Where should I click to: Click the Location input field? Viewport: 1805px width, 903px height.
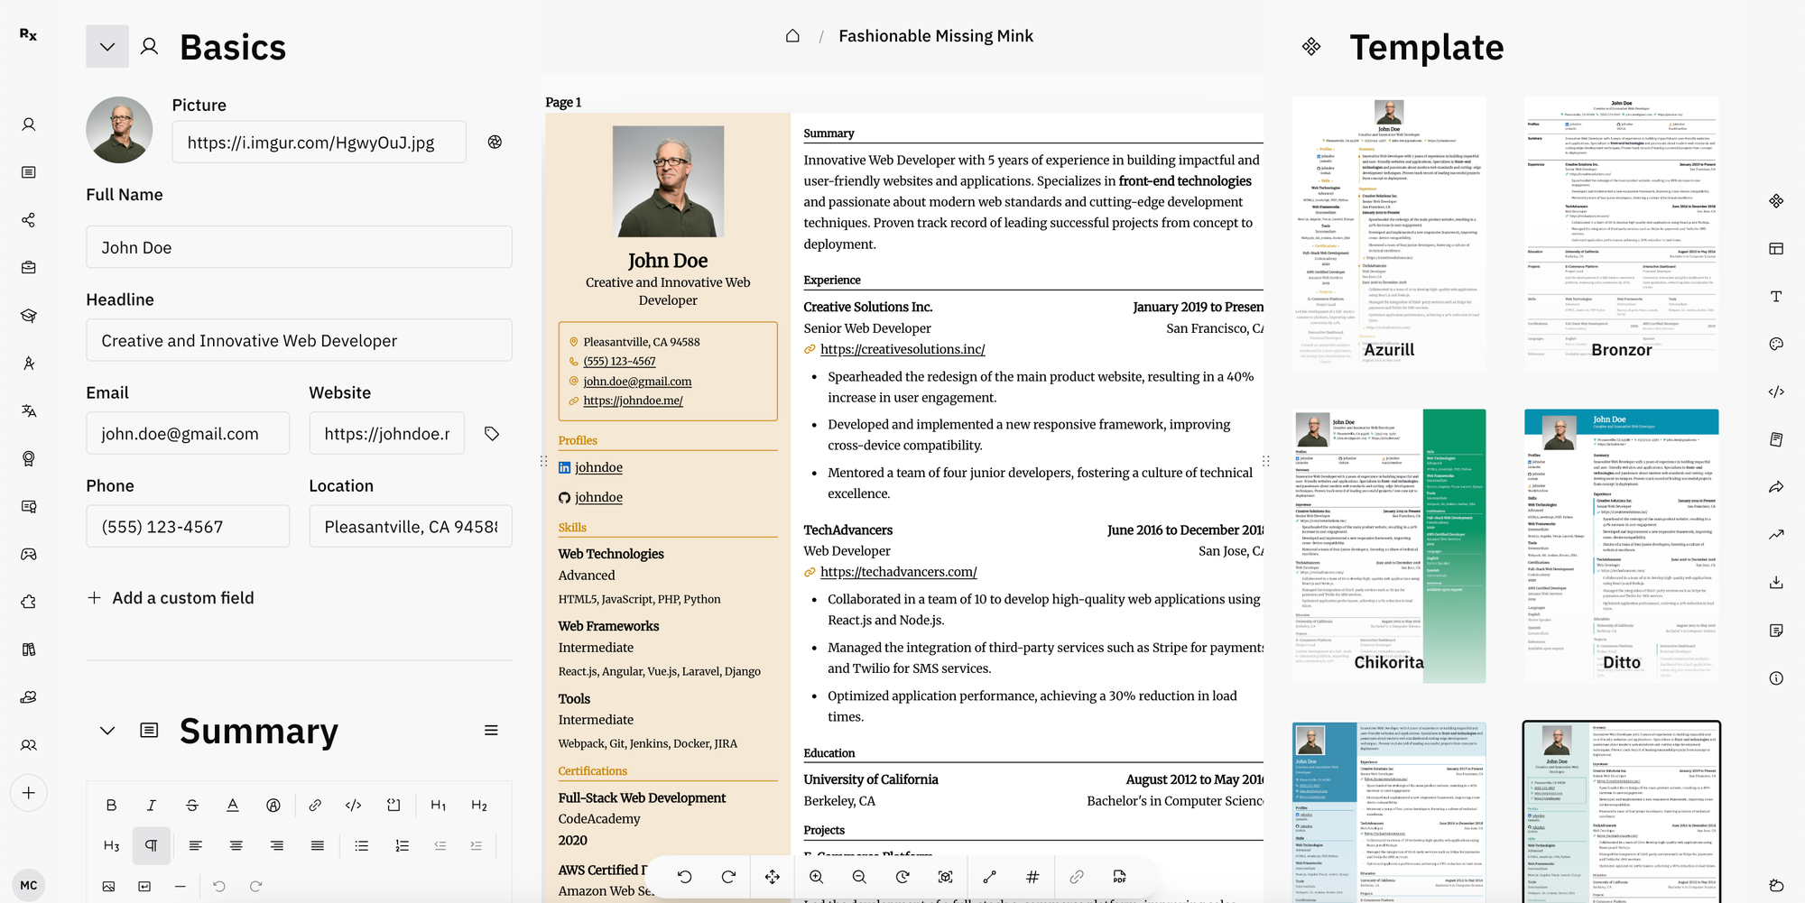(x=411, y=526)
